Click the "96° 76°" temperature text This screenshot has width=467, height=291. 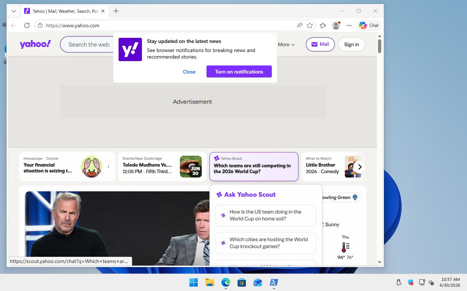(x=345, y=257)
